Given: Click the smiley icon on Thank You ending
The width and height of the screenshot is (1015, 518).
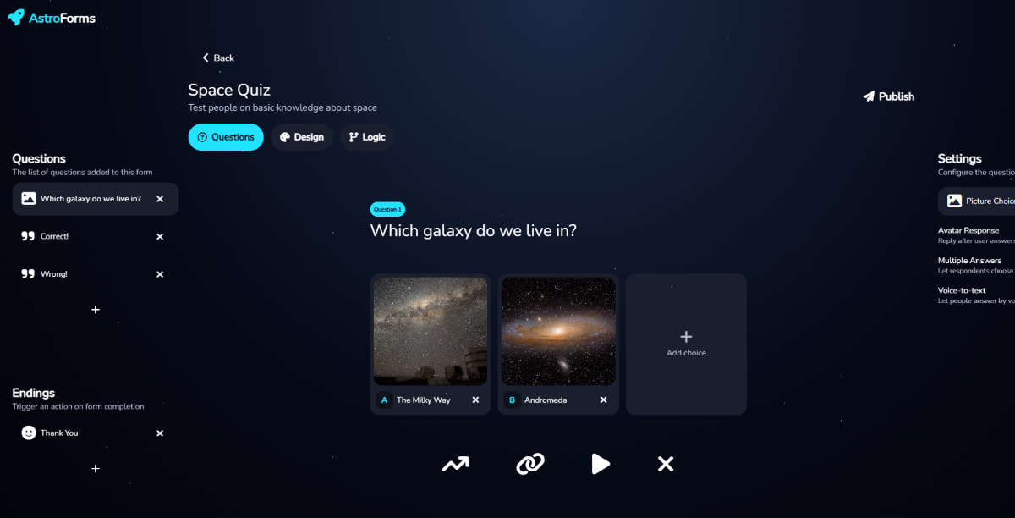Looking at the screenshot, I should tap(28, 432).
